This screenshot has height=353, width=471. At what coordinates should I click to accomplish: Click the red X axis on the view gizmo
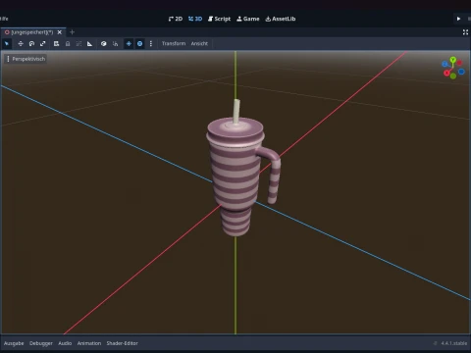pos(446,74)
